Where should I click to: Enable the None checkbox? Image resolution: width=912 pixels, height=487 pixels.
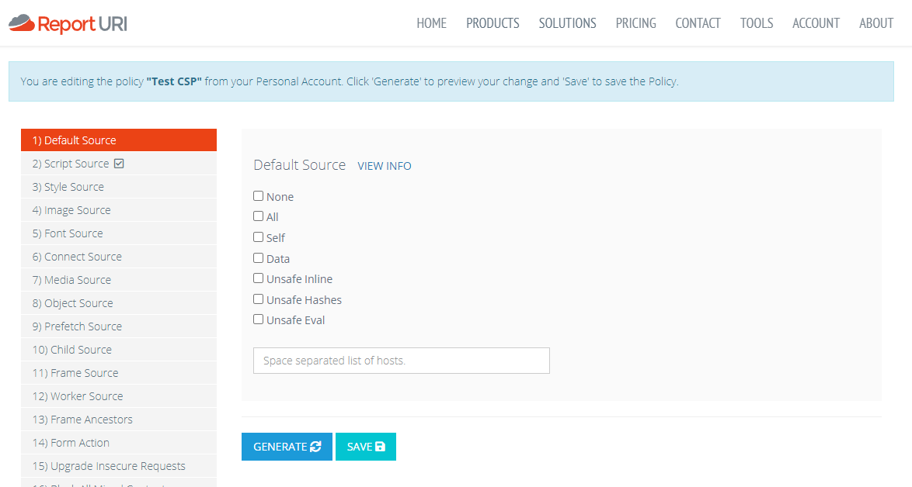point(259,196)
